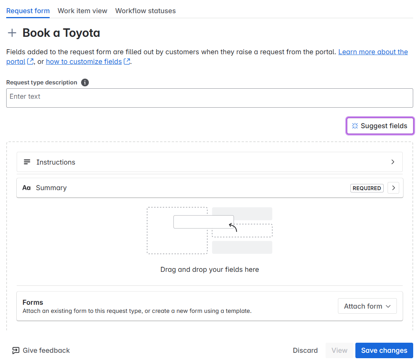Click the REQUIRED badge on Summary
The width and height of the screenshot is (419, 364).
point(367,188)
